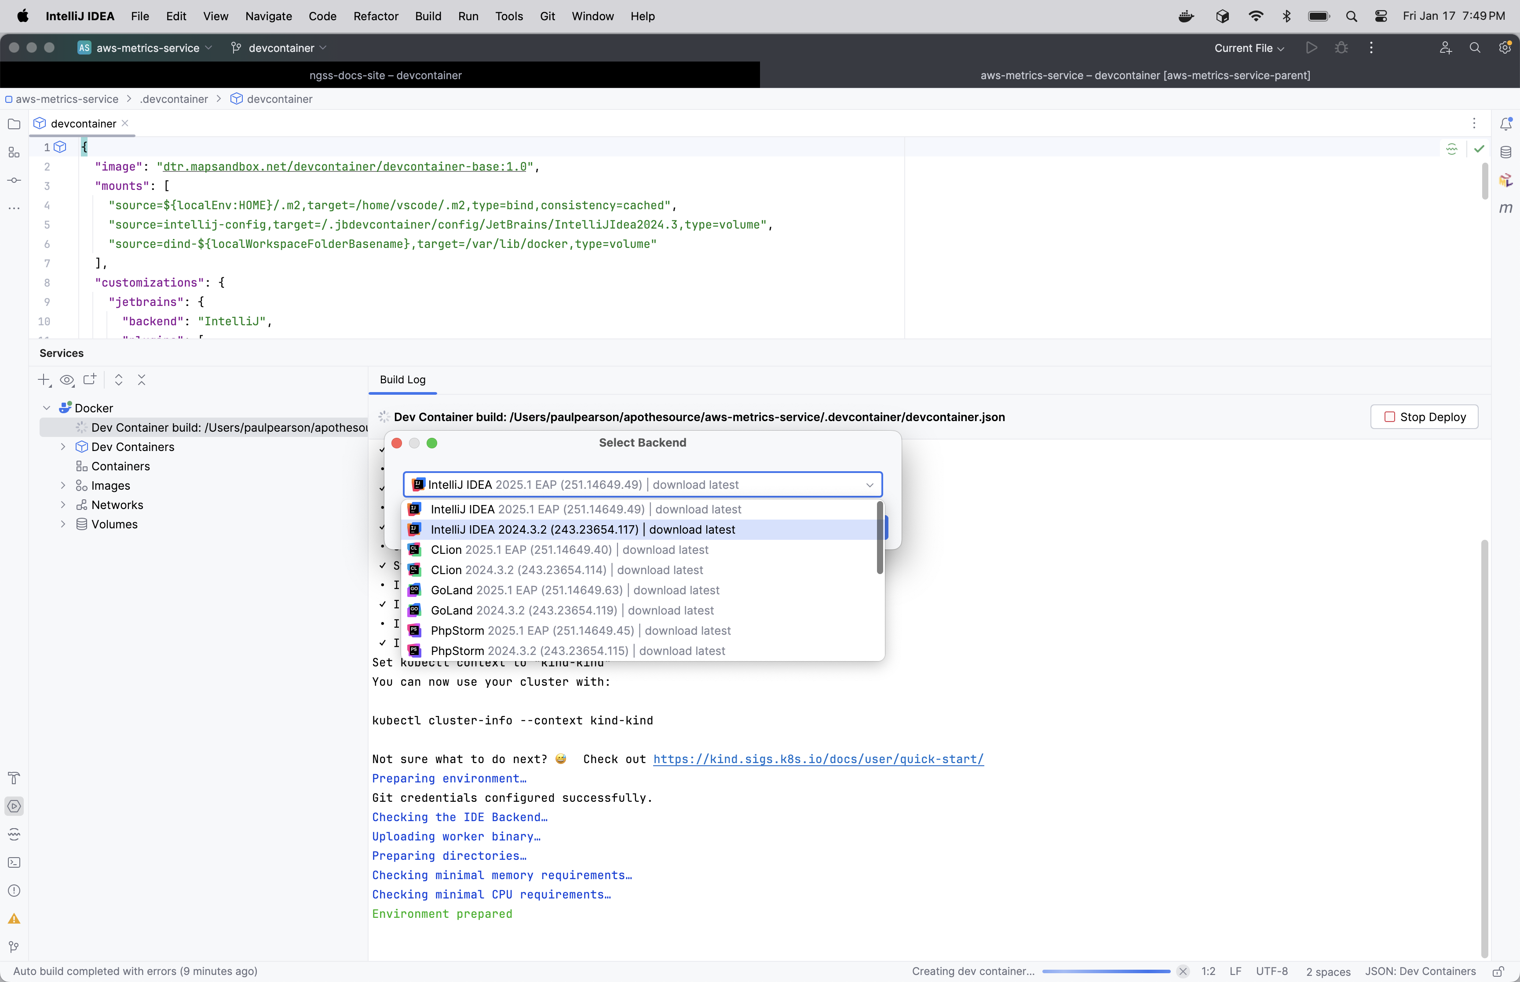Click the inspections checkmark in editor

pyautogui.click(x=1479, y=148)
